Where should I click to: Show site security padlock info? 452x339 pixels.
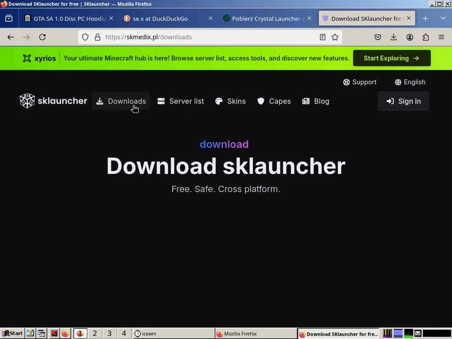[x=98, y=37]
